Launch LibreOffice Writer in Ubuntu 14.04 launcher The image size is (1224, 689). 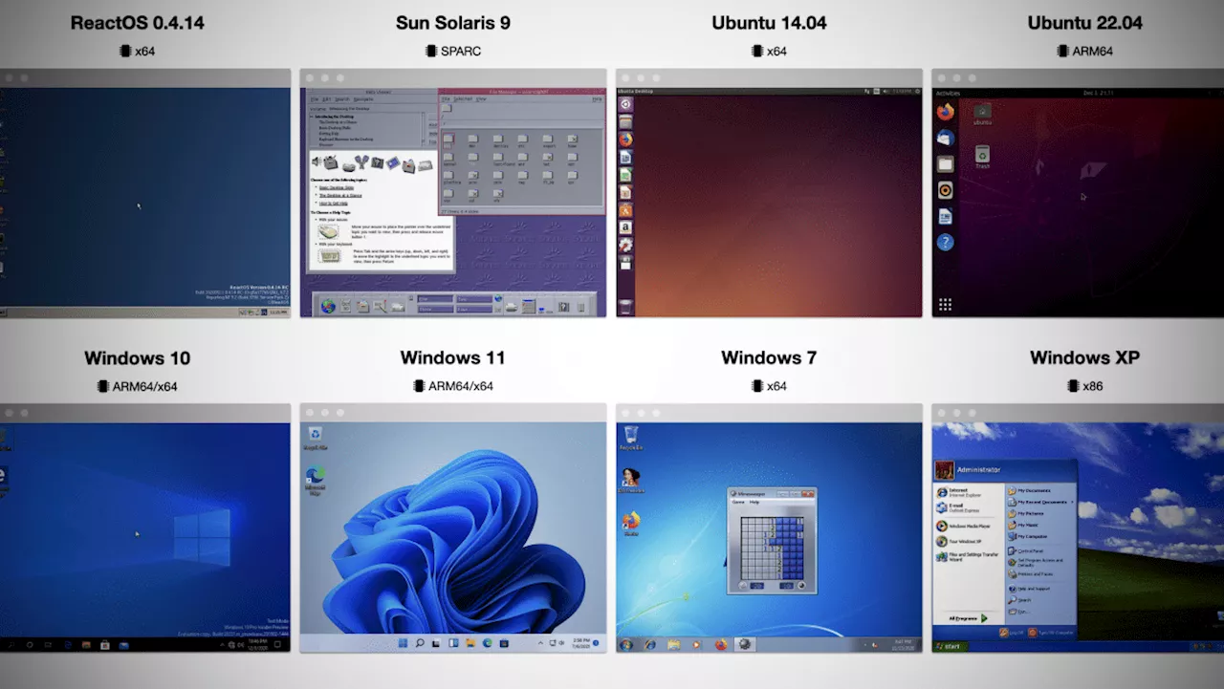(x=625, y=158)
